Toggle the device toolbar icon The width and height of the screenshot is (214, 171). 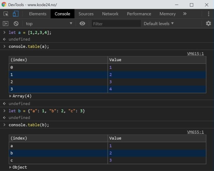tap(16, 14)
